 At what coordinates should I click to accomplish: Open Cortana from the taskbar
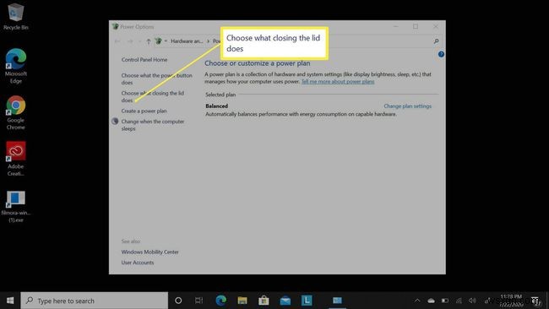coord(178,301)
